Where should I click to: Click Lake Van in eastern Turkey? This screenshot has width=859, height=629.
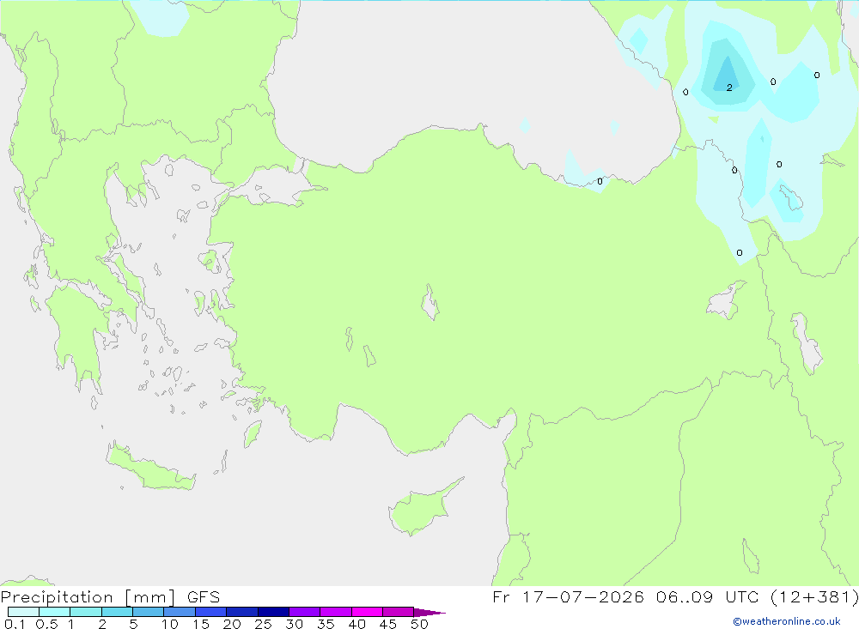[x=727, y=300]
